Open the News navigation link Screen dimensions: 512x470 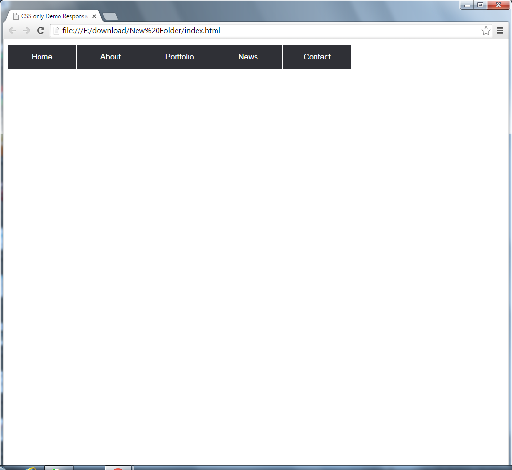pos(248,57)
